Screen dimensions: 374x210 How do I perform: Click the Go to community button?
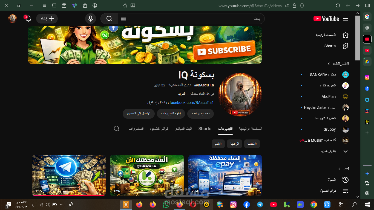coord(139,113)
